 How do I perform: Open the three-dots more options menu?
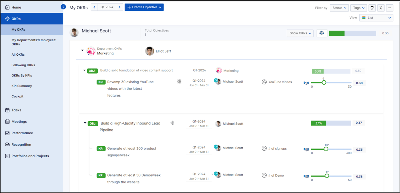(x=389, y=8)
